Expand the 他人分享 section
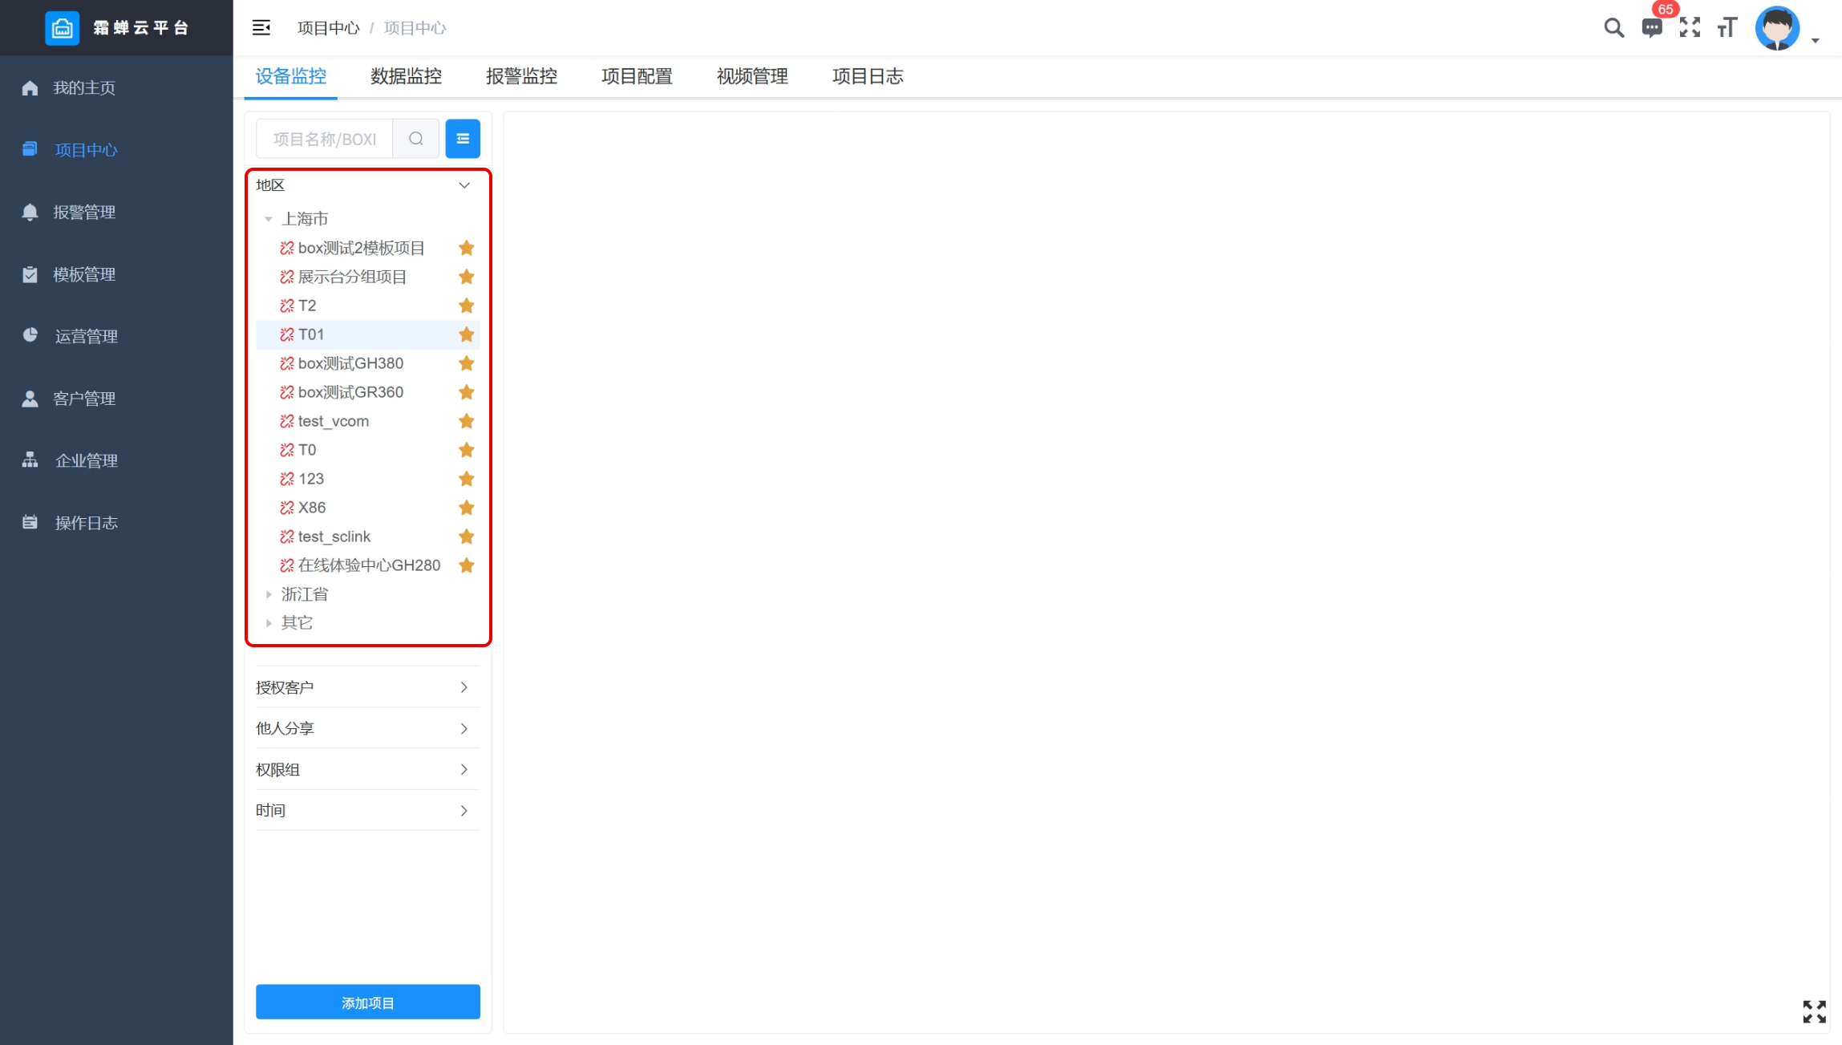 [x=368, y=728]
